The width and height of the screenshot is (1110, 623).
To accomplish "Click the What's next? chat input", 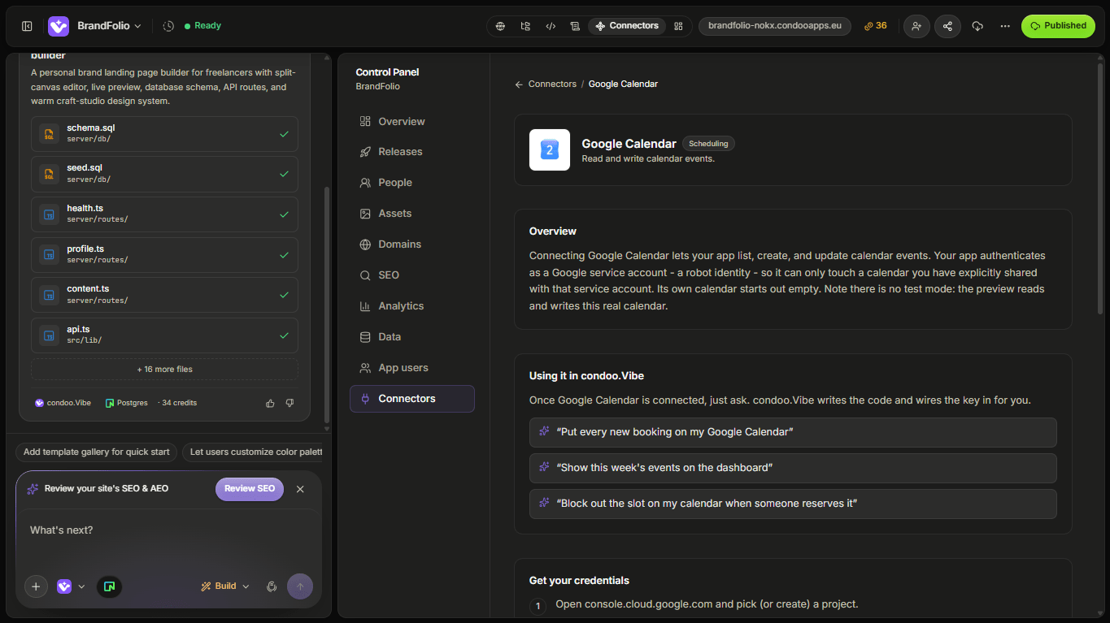I will coord(168,531).
